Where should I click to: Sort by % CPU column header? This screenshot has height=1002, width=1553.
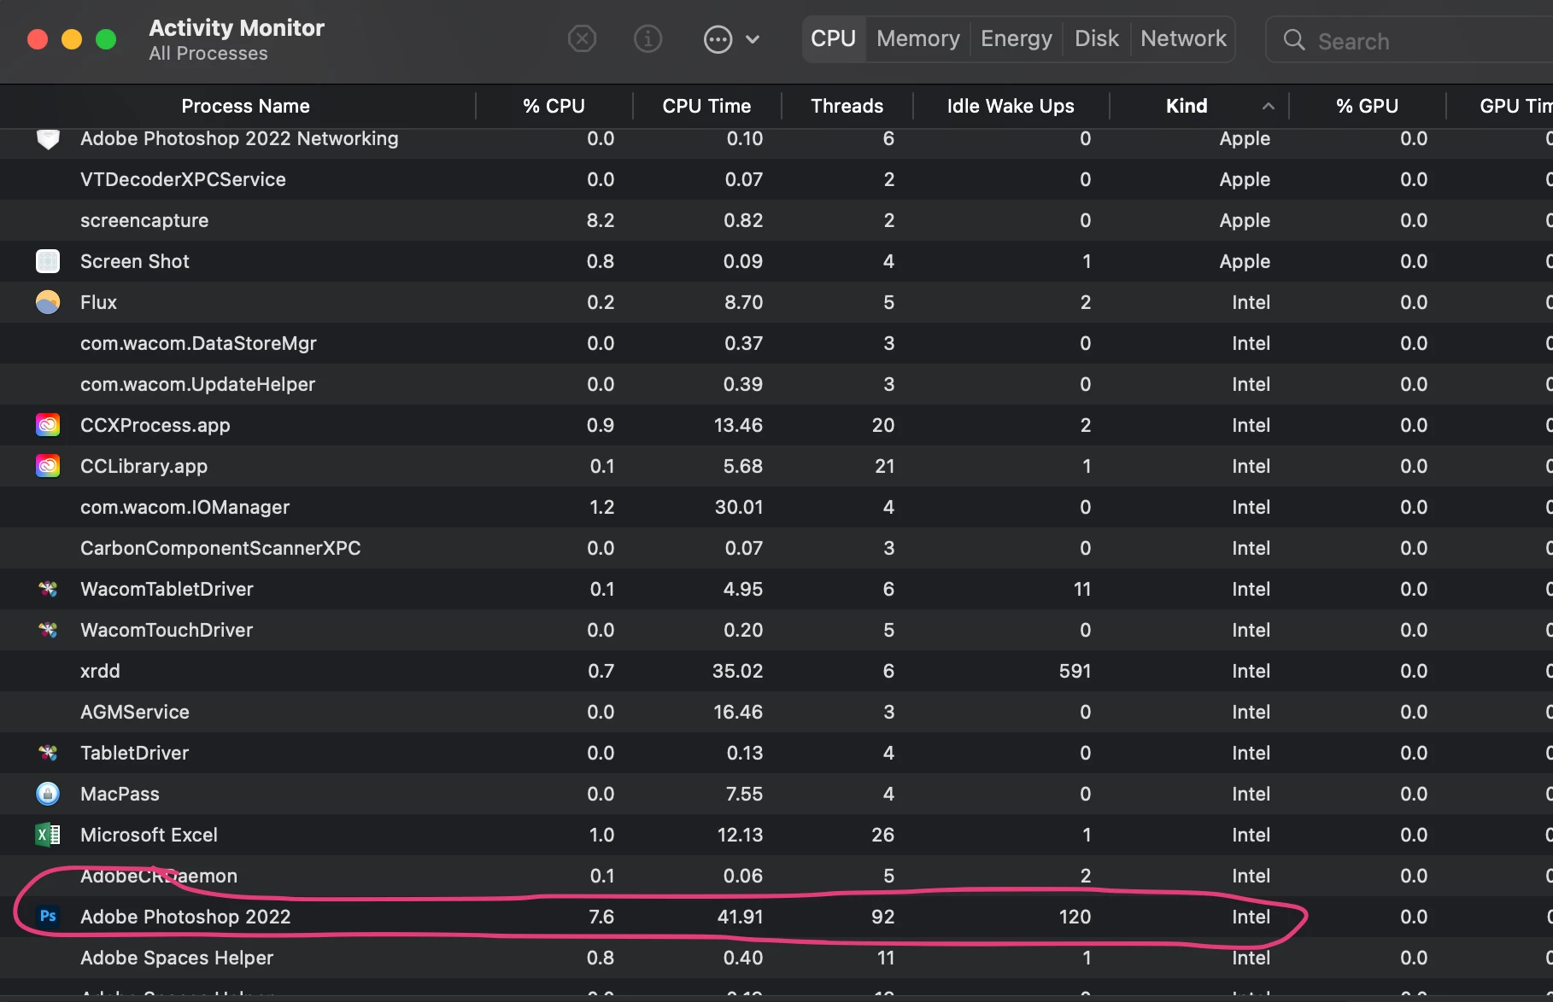tap(554, 106)
